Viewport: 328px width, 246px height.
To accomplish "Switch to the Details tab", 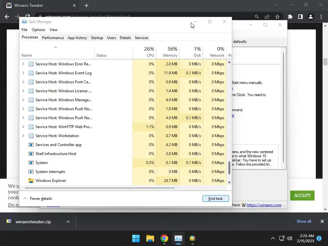I will click(125, 38).
